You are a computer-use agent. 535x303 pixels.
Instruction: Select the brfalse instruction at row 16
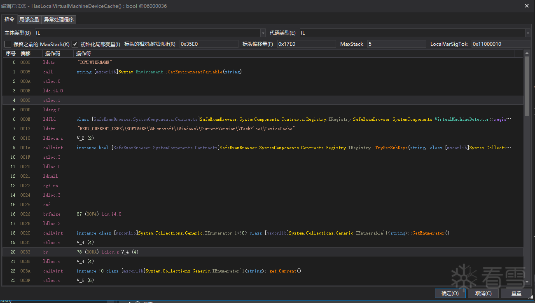tap(51, 214)
